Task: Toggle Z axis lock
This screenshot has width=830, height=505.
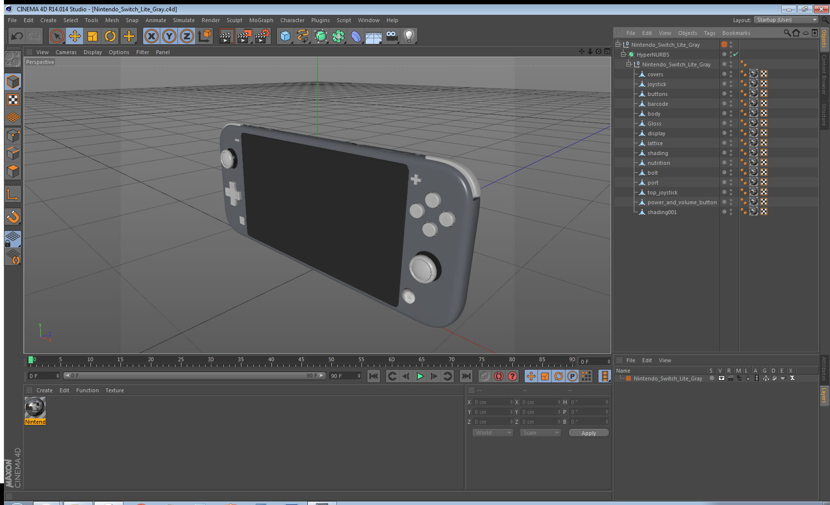Action: [187, 36]
